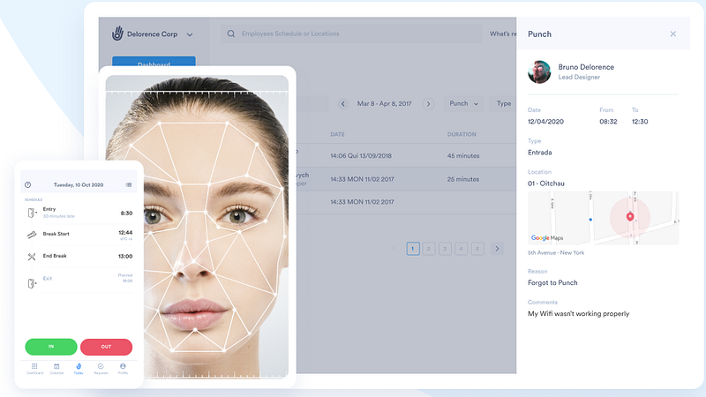The width and height of the screenshot is (706, 397).
Task: Open the Requests tab in mobile nav
Action: click(x=101, y=369)
